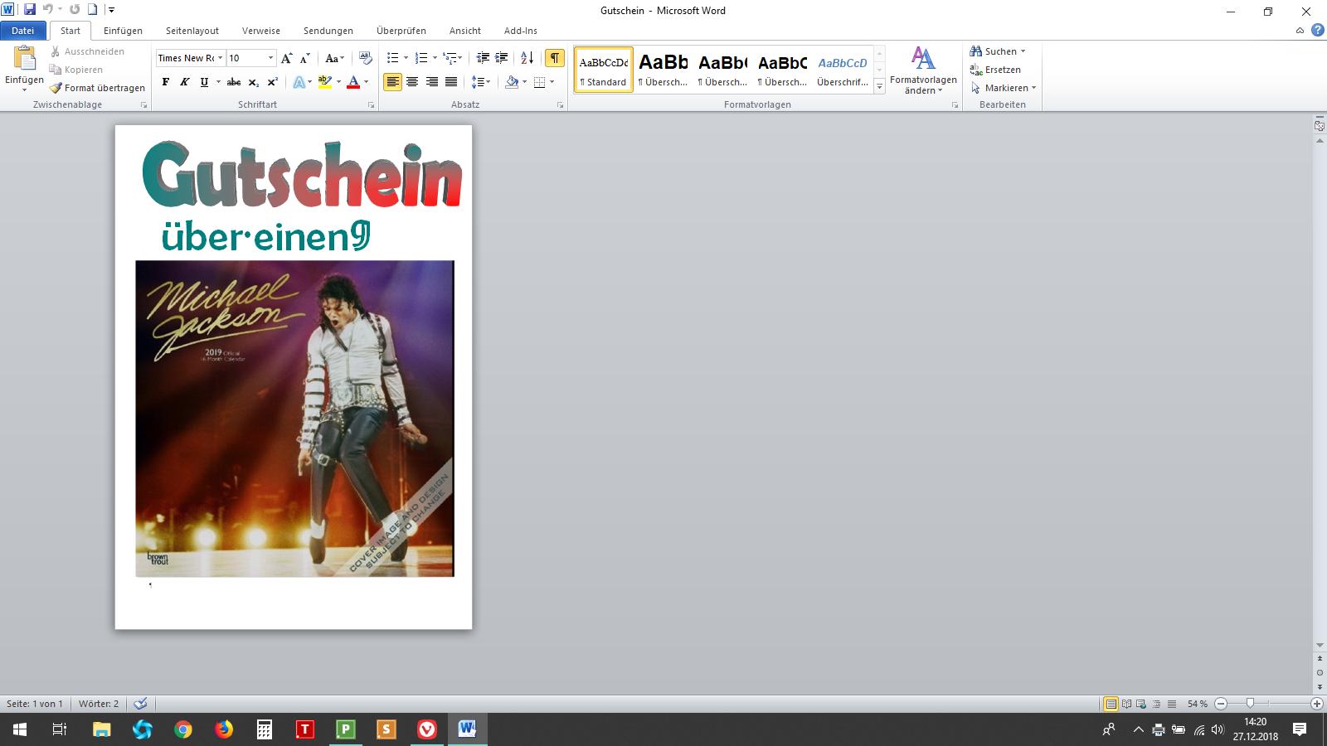Open Chrome from taskbar
1327x746 pixels.
pos(183,729)
